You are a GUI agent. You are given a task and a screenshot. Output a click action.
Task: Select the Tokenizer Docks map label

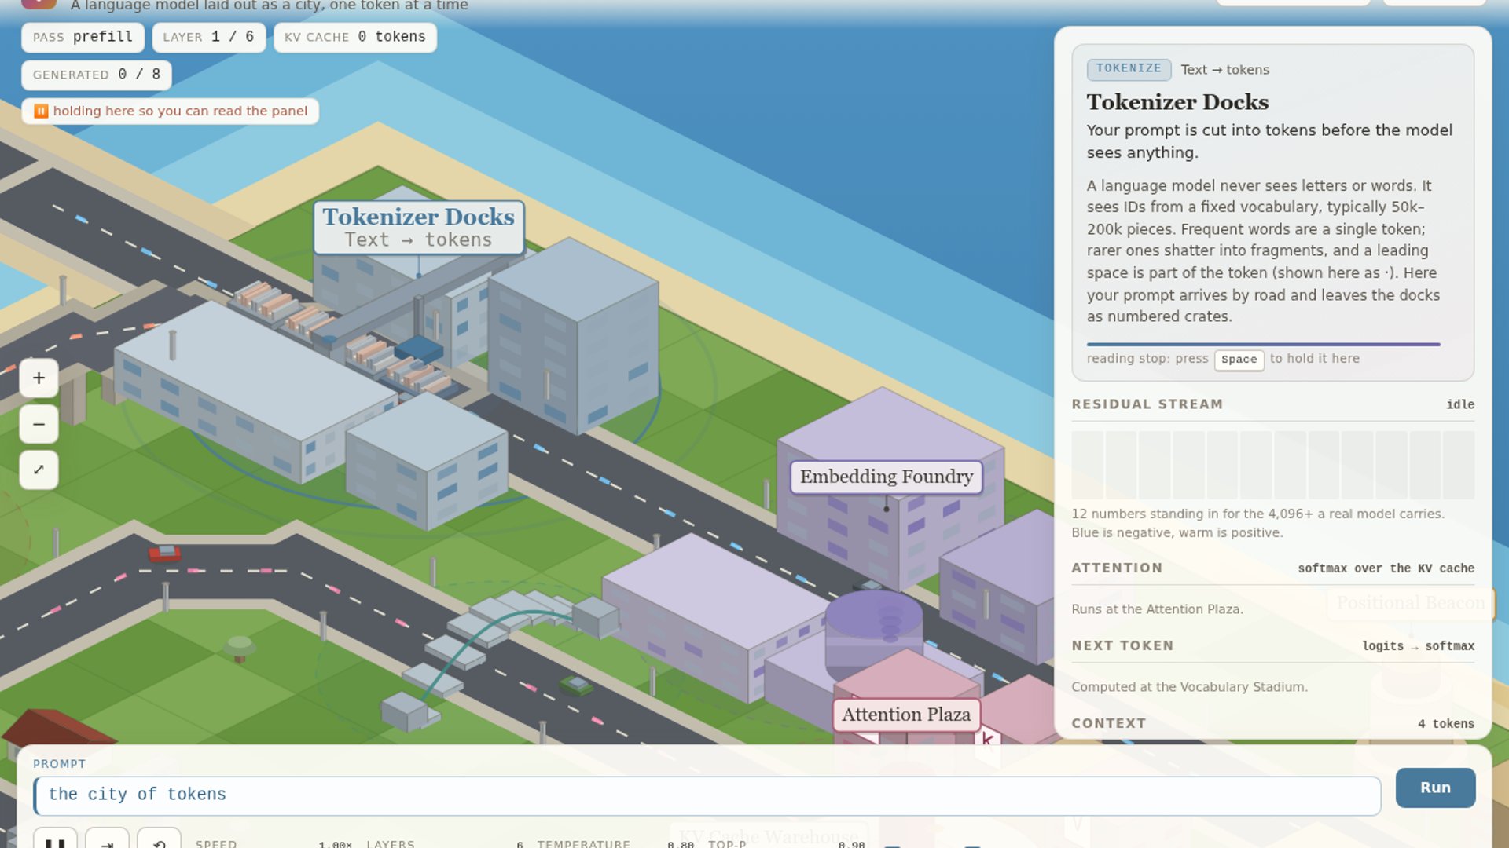click(419, 228)
